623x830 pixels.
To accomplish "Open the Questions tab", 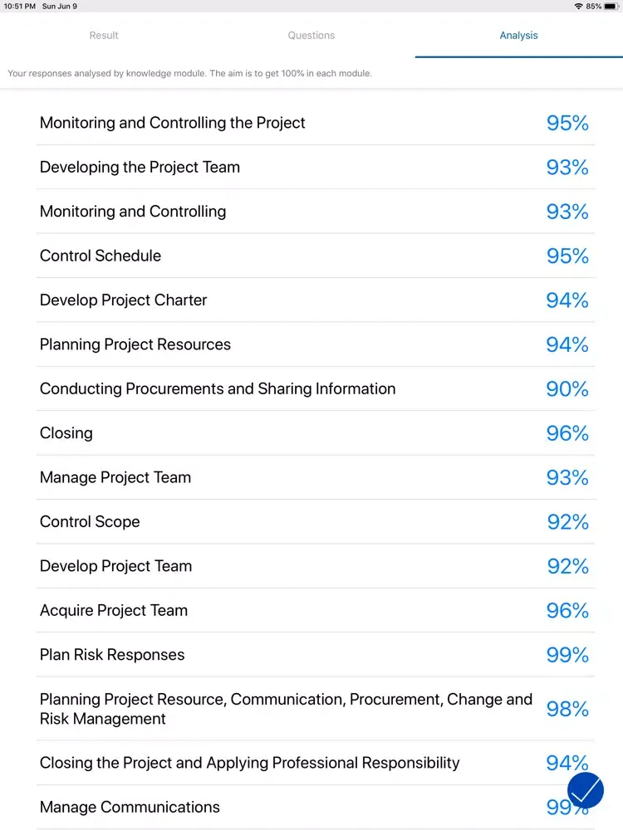I will coord(311,36).
